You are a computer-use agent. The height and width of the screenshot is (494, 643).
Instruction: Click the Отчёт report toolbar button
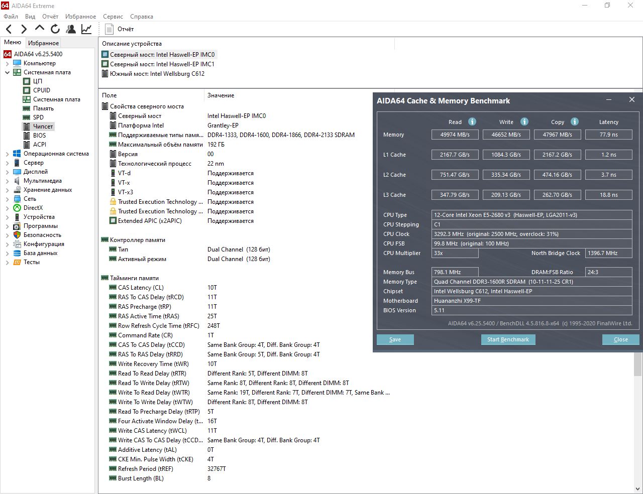[x=120, y=29]
